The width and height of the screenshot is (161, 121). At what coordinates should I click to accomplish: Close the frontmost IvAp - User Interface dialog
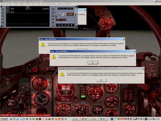point(143,69)
